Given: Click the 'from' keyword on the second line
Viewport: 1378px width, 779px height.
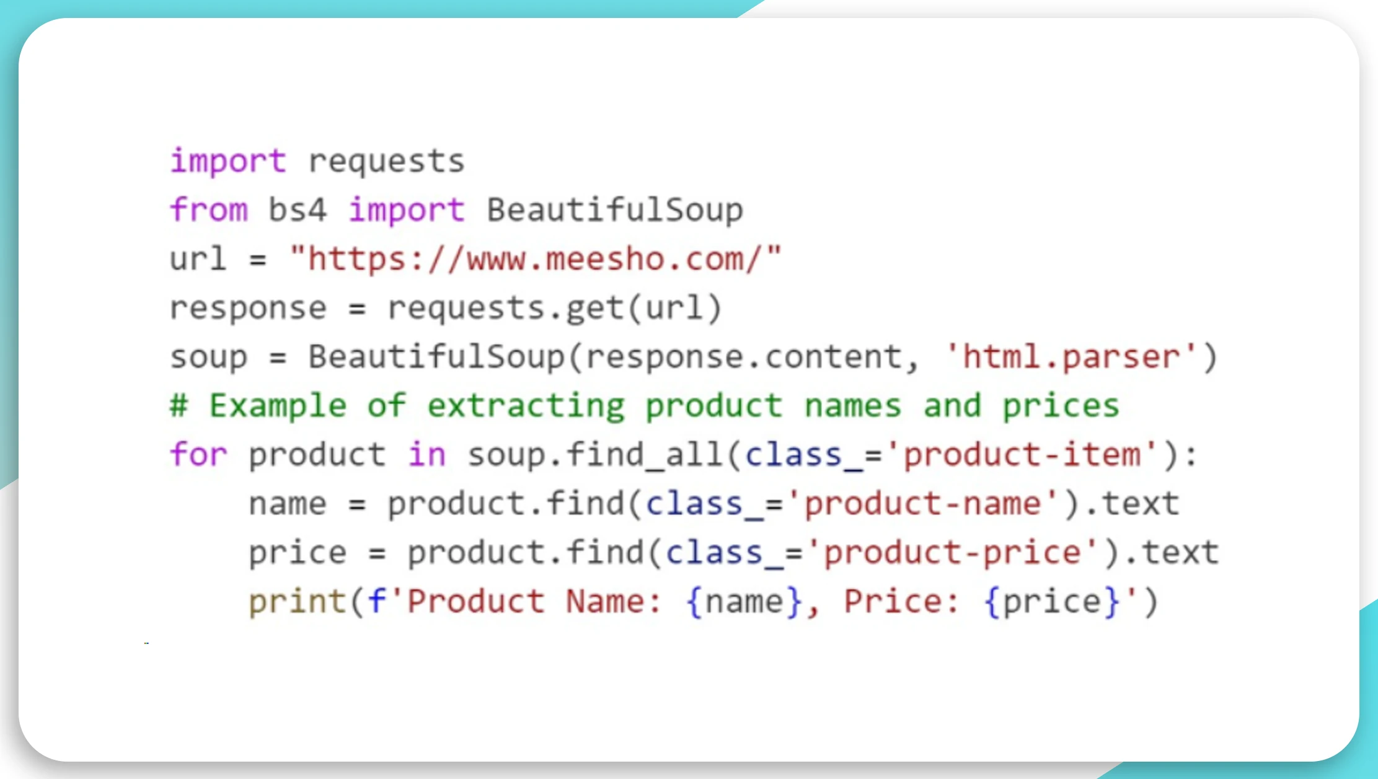Looking at the screenshot, I should (209, 209).
